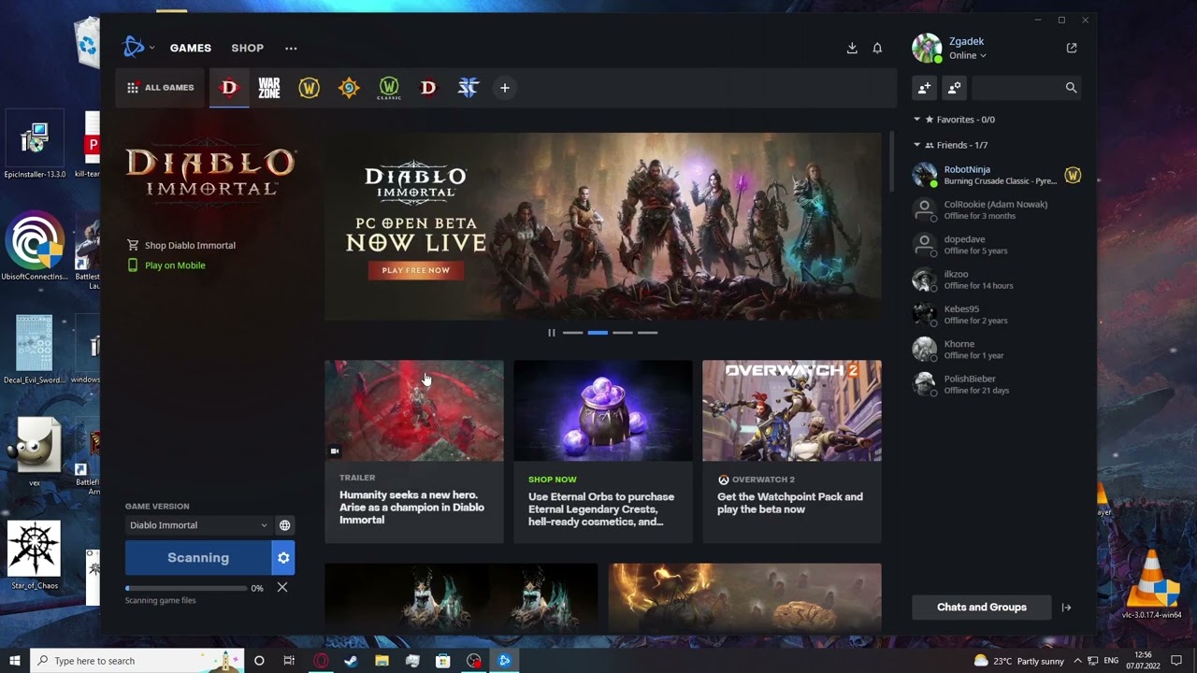Cancel the scanning with X
Viewport: 1197px width, 673px height.
click(x=282, y=587)
